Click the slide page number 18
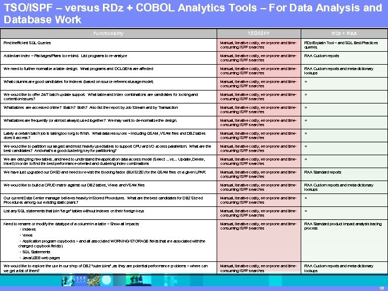Screen dimensions: 388x291 click(x=382, y=288)
